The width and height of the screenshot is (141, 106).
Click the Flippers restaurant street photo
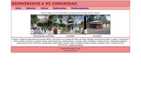pos(70,24)
